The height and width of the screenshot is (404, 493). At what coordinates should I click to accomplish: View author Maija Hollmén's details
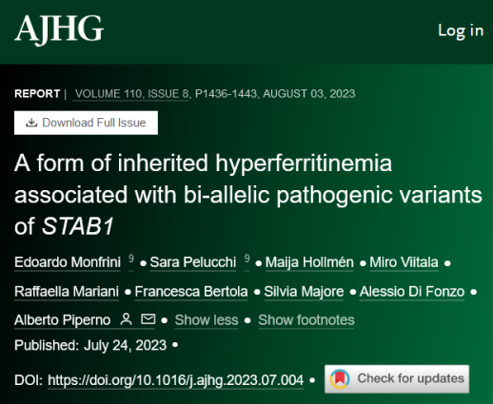click(309, 262)
